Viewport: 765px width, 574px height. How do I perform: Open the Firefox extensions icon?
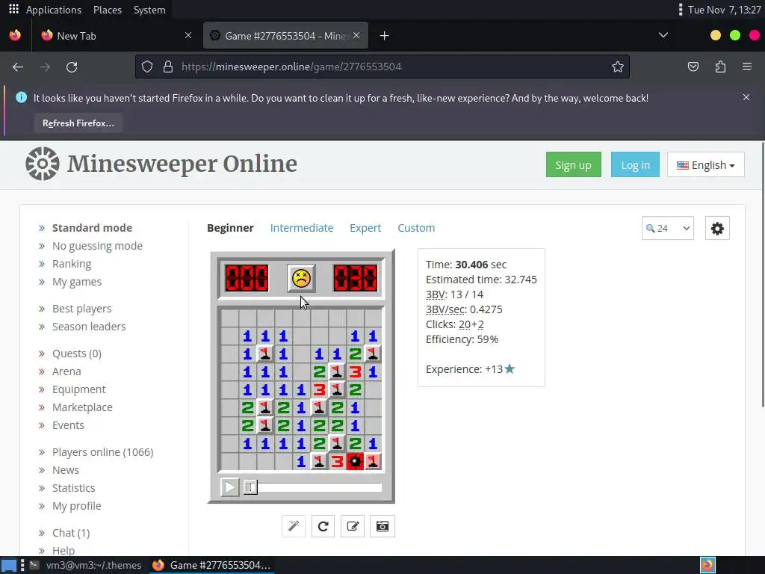[x=720, y=67]
